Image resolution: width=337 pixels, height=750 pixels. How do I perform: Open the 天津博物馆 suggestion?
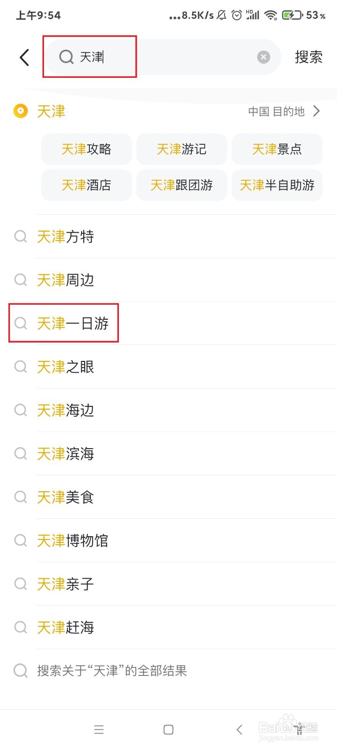[73, 540]
